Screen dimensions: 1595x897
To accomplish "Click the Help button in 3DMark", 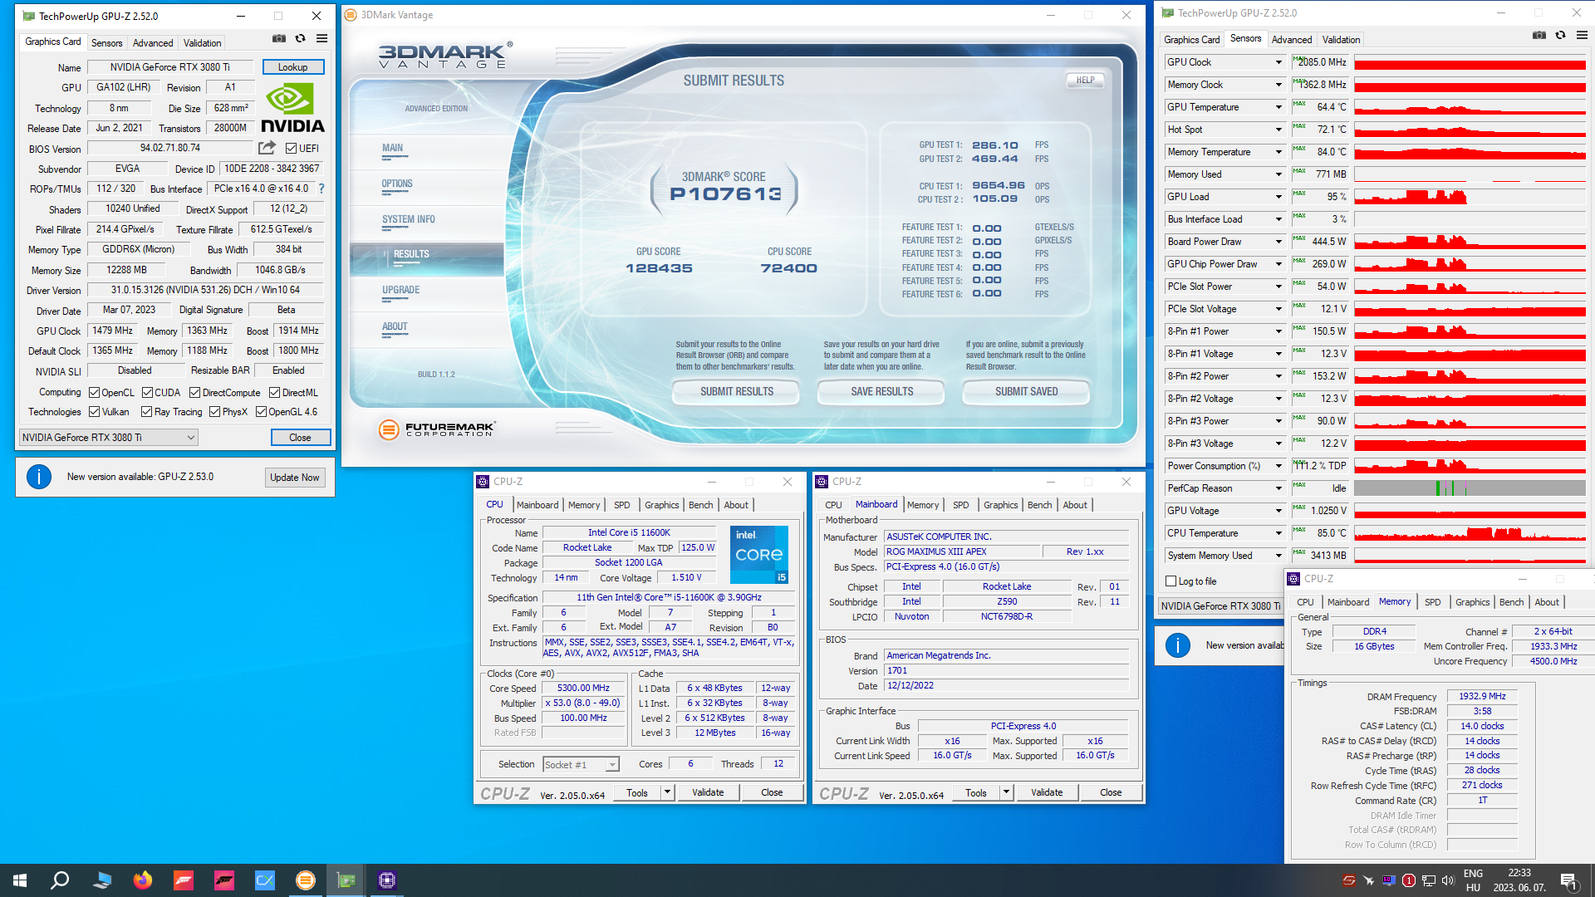I will [1085, 81].
